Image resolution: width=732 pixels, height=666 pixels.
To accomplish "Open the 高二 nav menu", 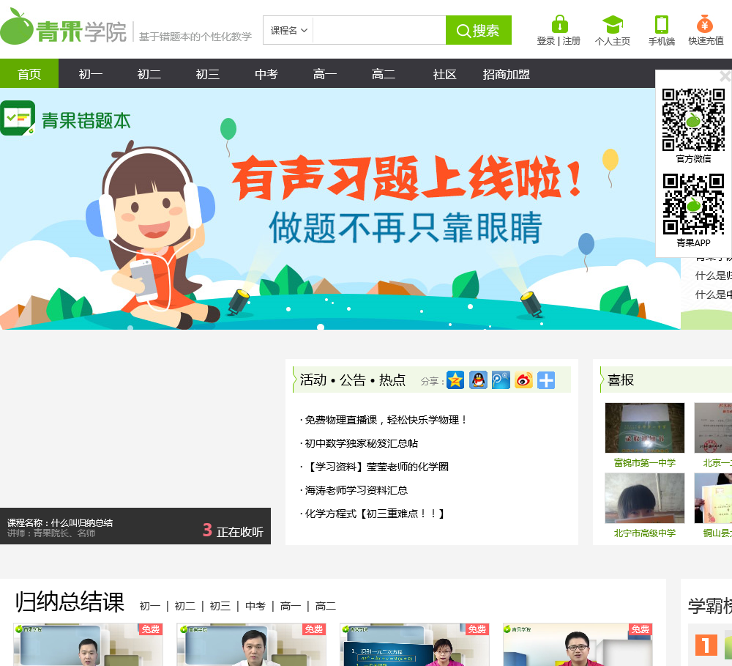I will pyautogui.click(x=384, y=74).
